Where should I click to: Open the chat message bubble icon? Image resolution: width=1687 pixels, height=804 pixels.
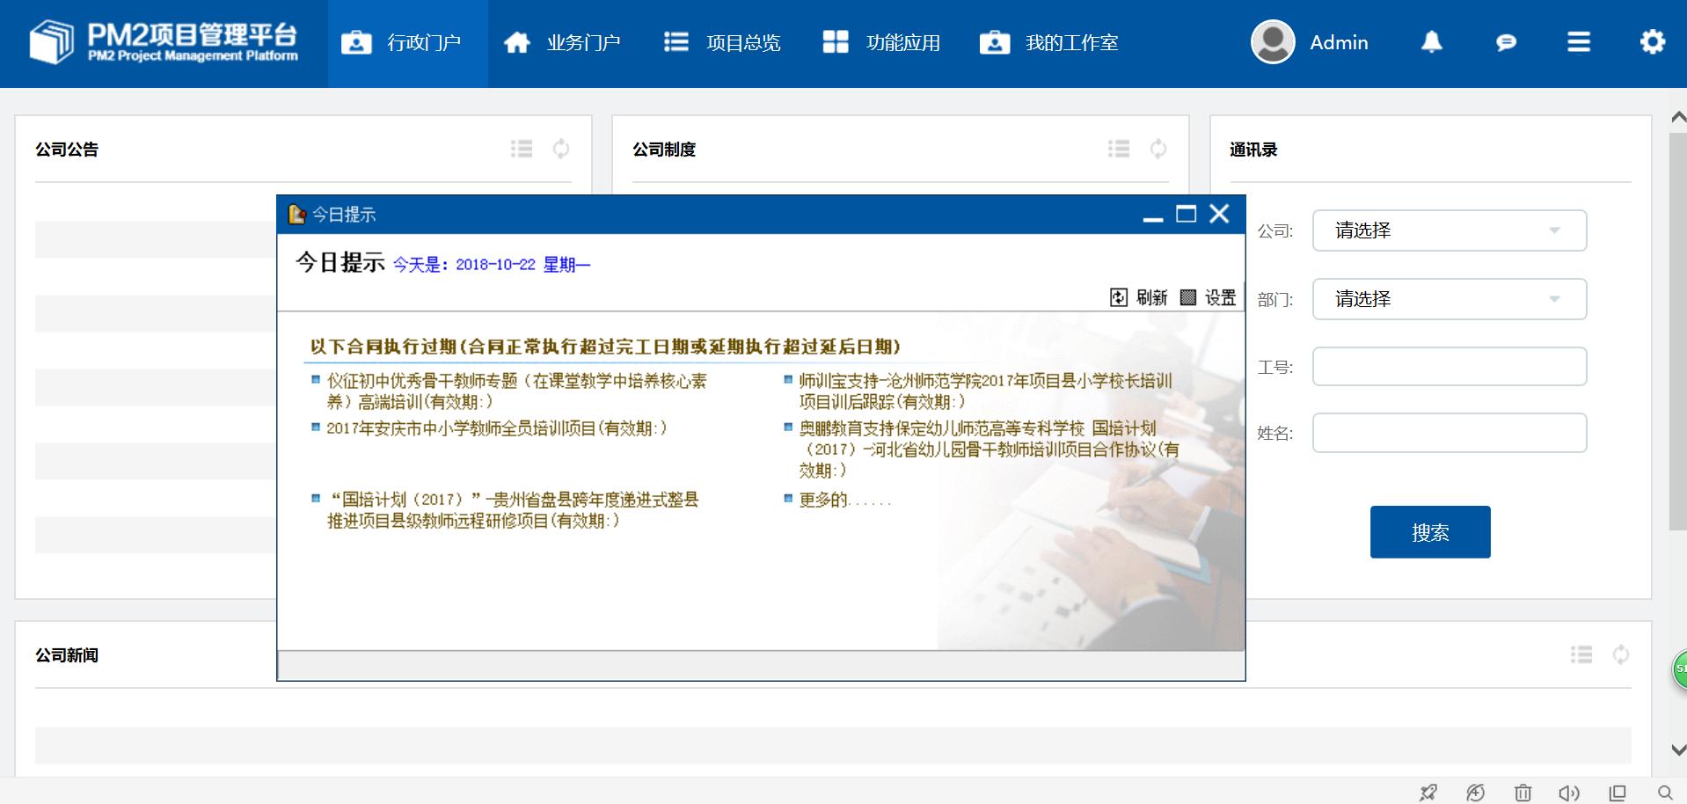pos(1506,42)
